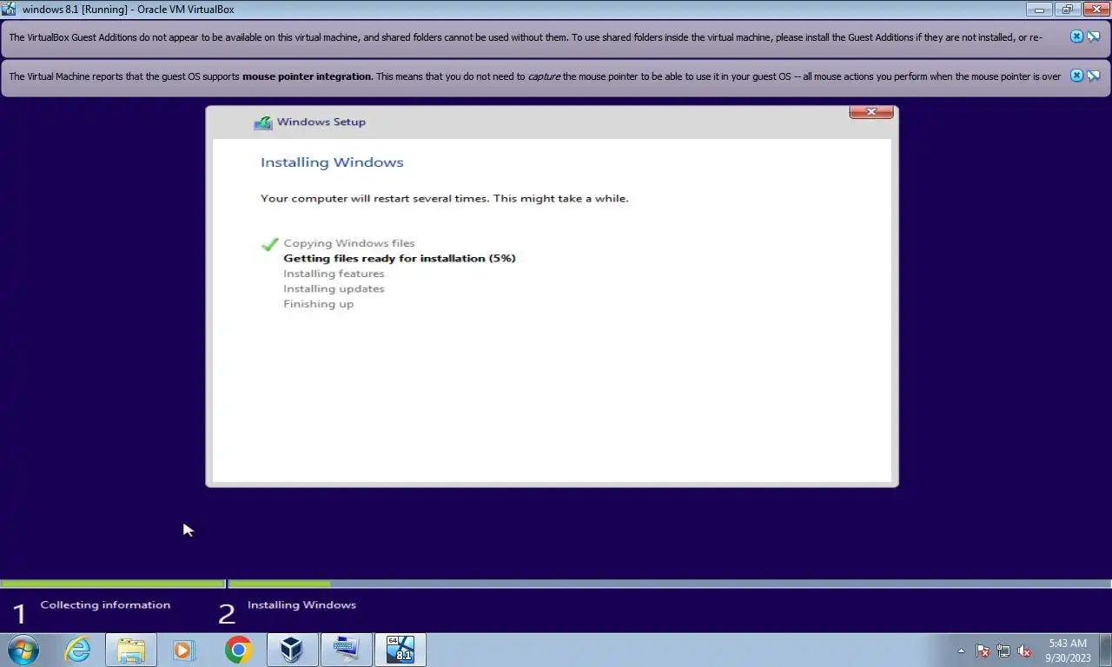The width and height of the screenshot is (1112, 667).
Task: Click the VirtualBox icon at the left of the window title bar
Action: 9,10
